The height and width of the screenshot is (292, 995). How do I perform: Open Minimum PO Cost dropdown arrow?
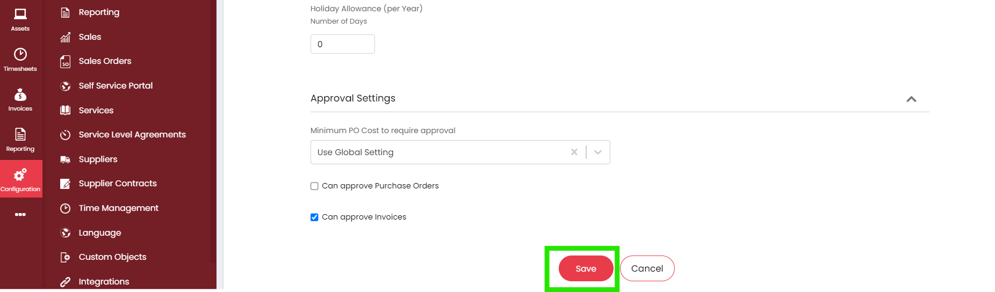(x=598, y=152)
